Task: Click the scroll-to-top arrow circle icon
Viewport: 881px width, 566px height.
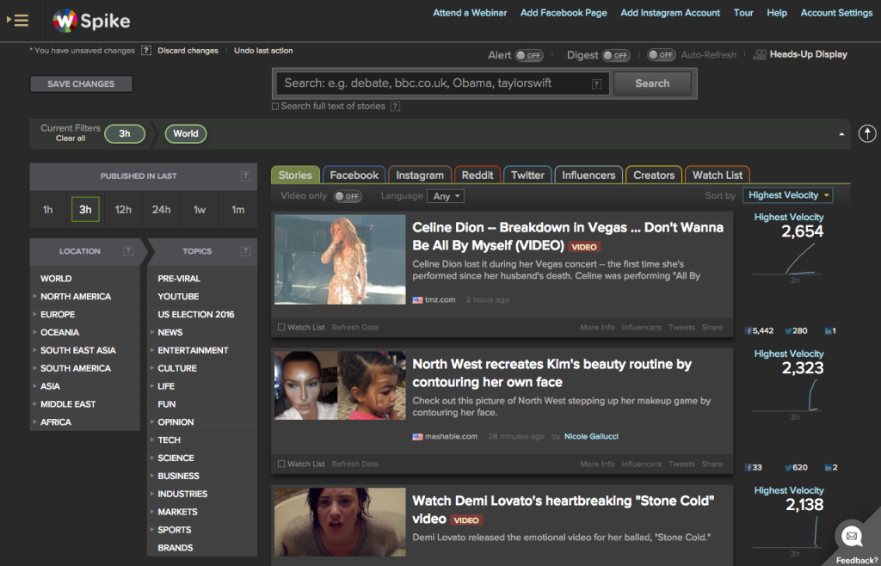Action: 867,133
